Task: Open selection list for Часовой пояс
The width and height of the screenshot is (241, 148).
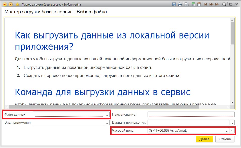Action: point(226,131)
